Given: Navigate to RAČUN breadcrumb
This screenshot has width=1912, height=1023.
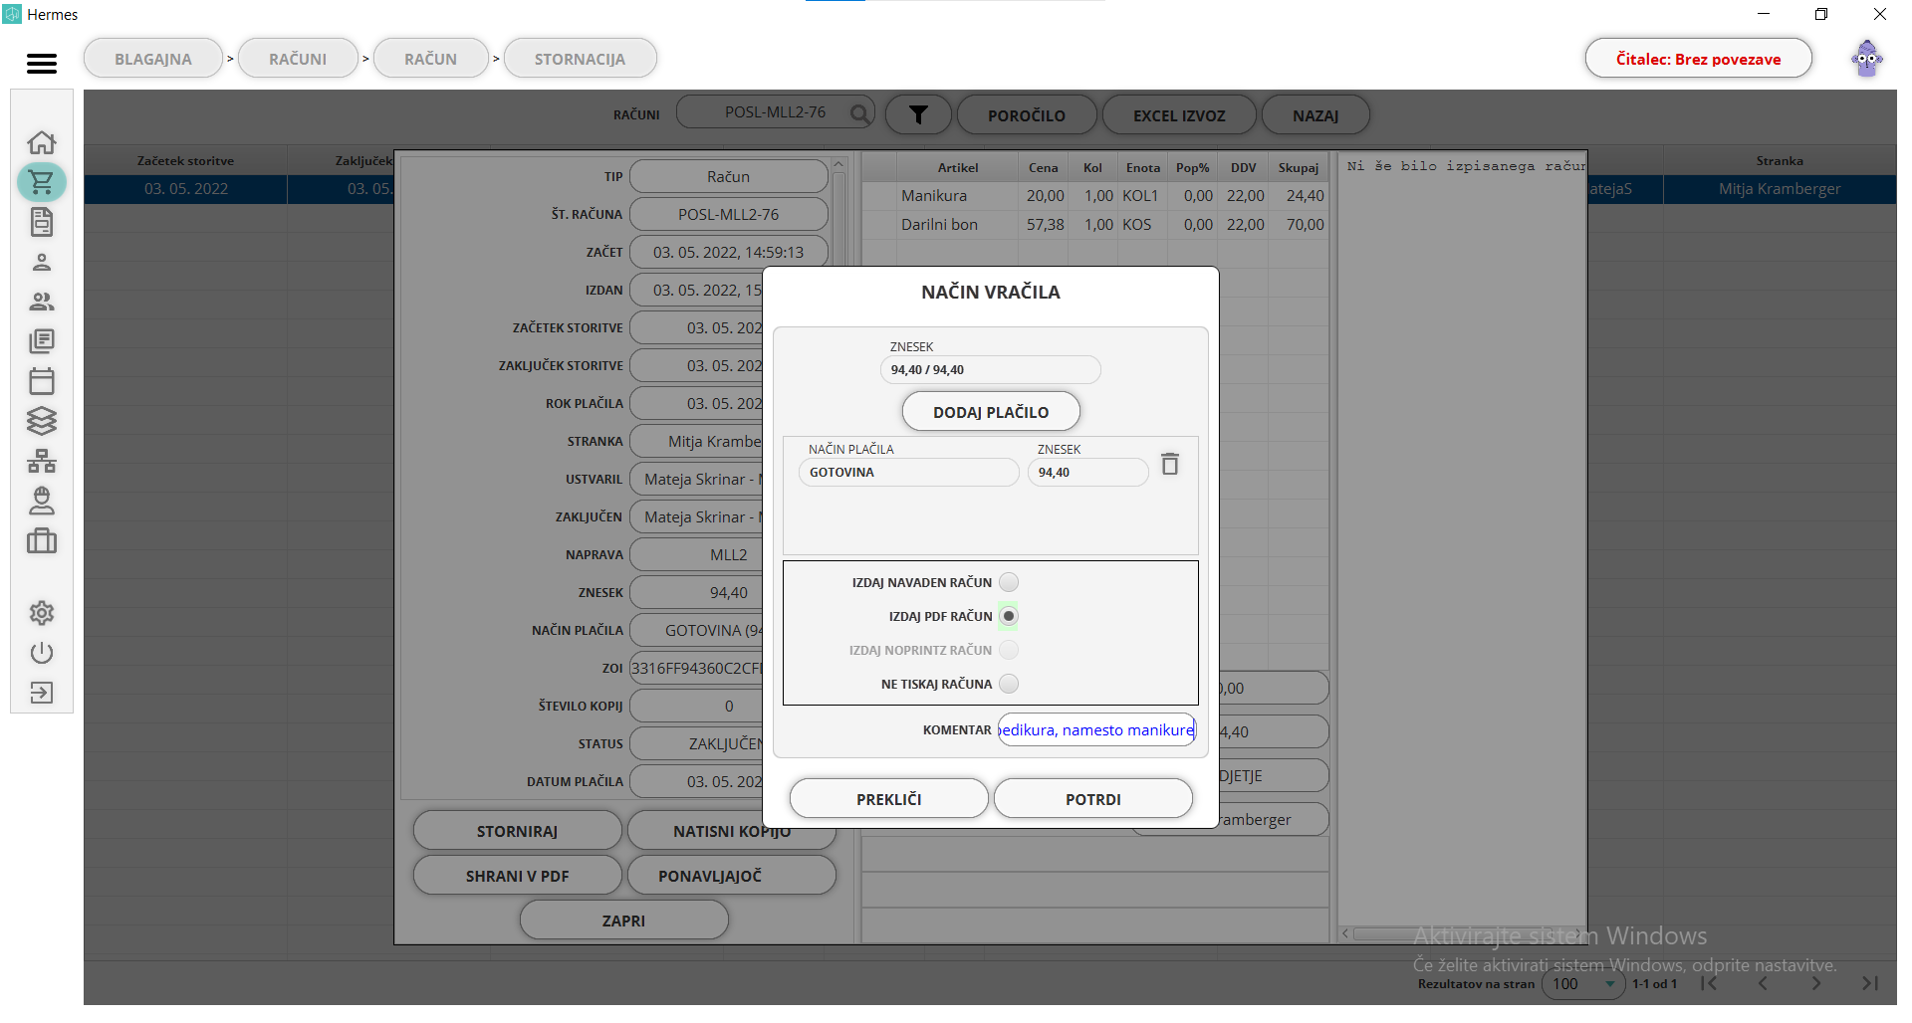Looking at the screenshot, I should (x=430, y=59).
